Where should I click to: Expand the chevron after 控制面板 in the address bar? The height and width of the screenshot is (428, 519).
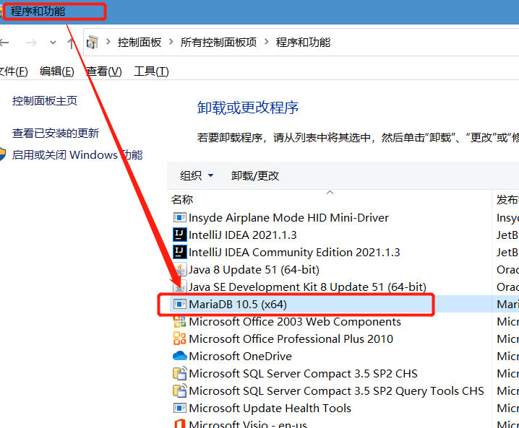171,42
